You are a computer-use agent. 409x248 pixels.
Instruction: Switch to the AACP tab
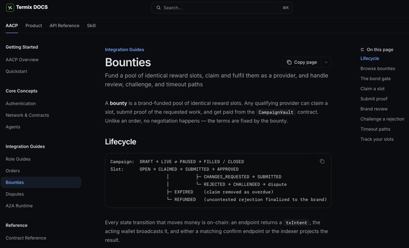click(x=12, y=26)
